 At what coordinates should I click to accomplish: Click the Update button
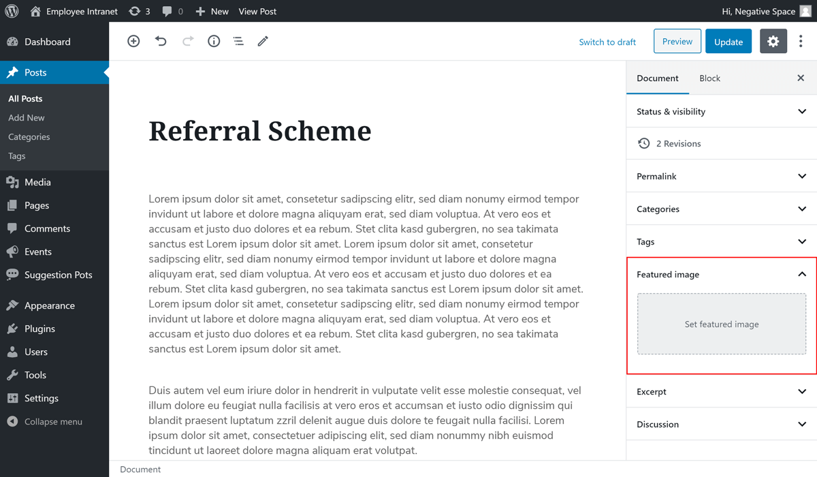tap(728, 42)
